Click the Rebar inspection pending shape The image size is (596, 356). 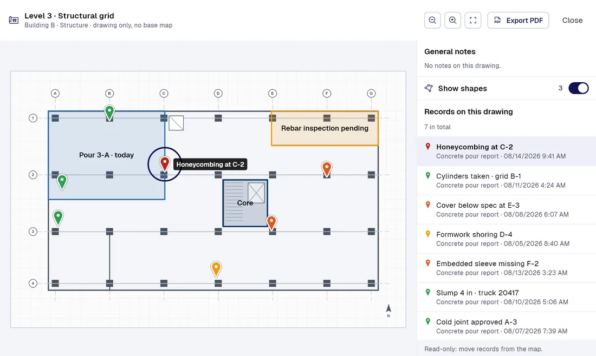(x=325, y=128)
